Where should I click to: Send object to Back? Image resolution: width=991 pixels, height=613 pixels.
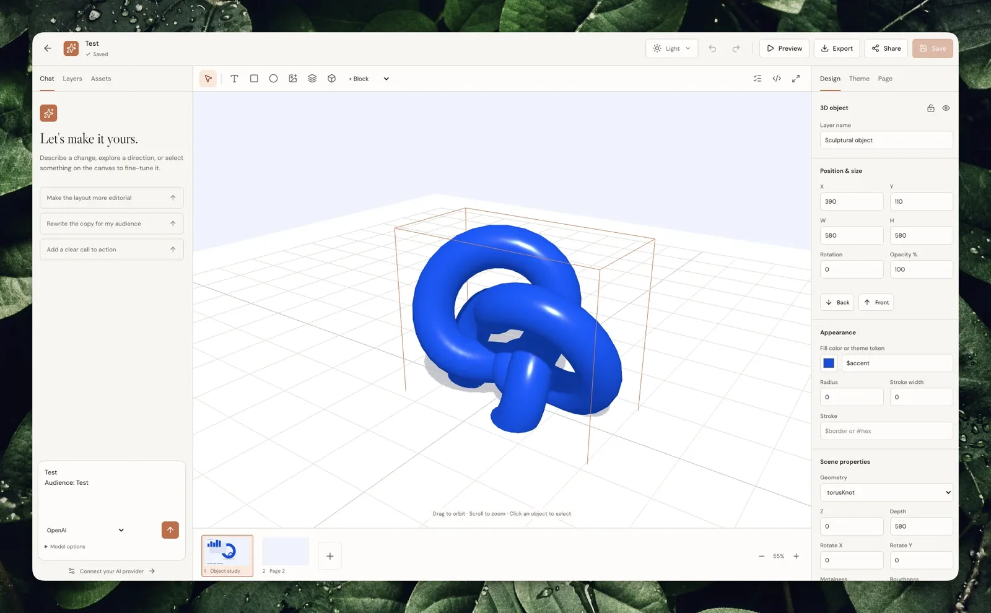837,302
